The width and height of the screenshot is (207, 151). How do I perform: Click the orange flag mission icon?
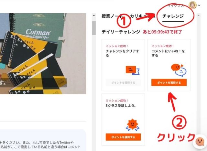pos(133,70)
